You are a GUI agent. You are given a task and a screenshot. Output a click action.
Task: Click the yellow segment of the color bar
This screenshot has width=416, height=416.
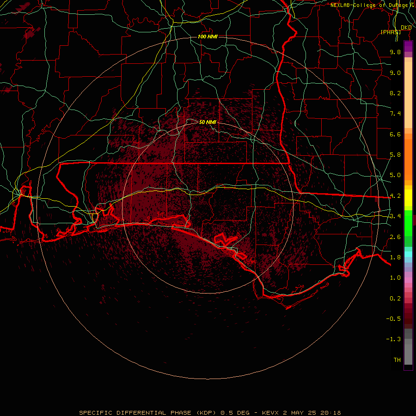tap(408, 198)
